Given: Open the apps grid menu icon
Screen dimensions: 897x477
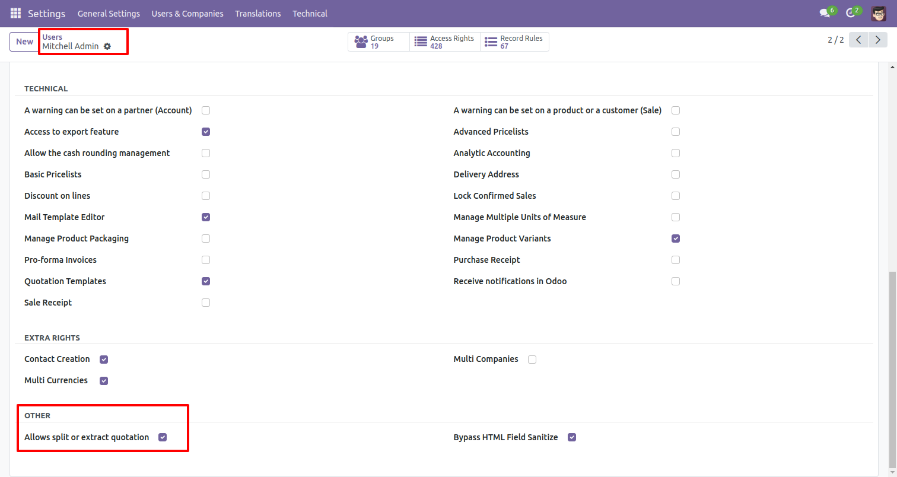Looking at the screenshot, I should pyautogui.click(x=16, y=13).
